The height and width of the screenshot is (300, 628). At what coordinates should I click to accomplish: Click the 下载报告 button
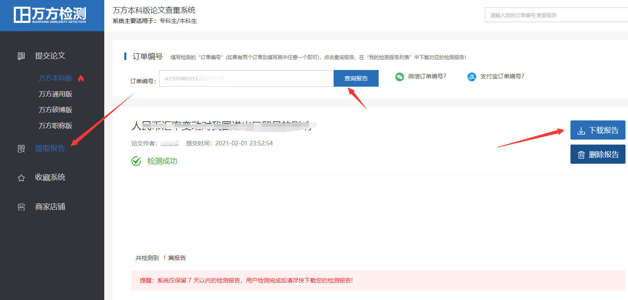click(x=598, y=130)
